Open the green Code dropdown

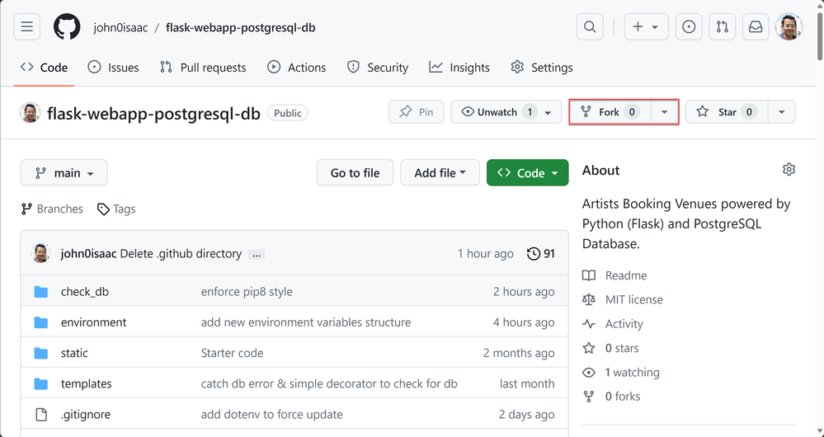coord(528,173)
